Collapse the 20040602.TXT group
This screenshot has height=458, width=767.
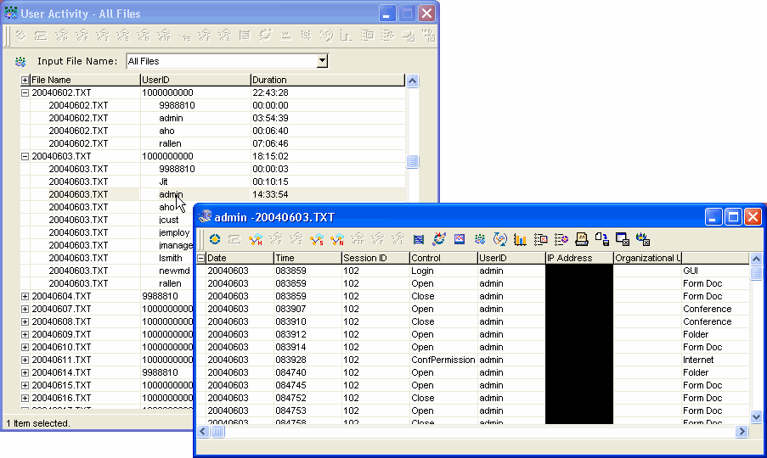point(25,92)
